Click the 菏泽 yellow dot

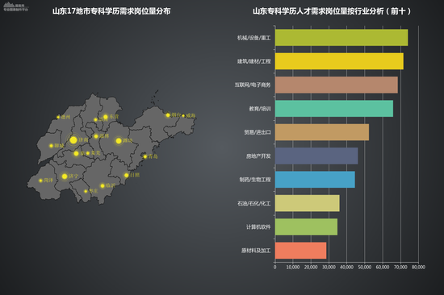[x=41, y=181]
